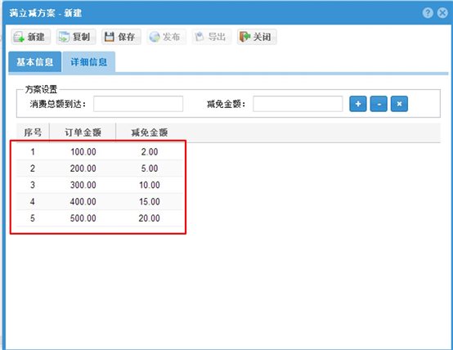Click the 关闭 (Close) door icon button

coord(257,37)
